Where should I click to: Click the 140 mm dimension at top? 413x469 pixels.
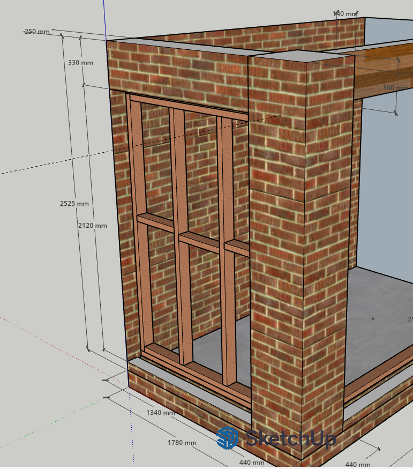point(344,13)
